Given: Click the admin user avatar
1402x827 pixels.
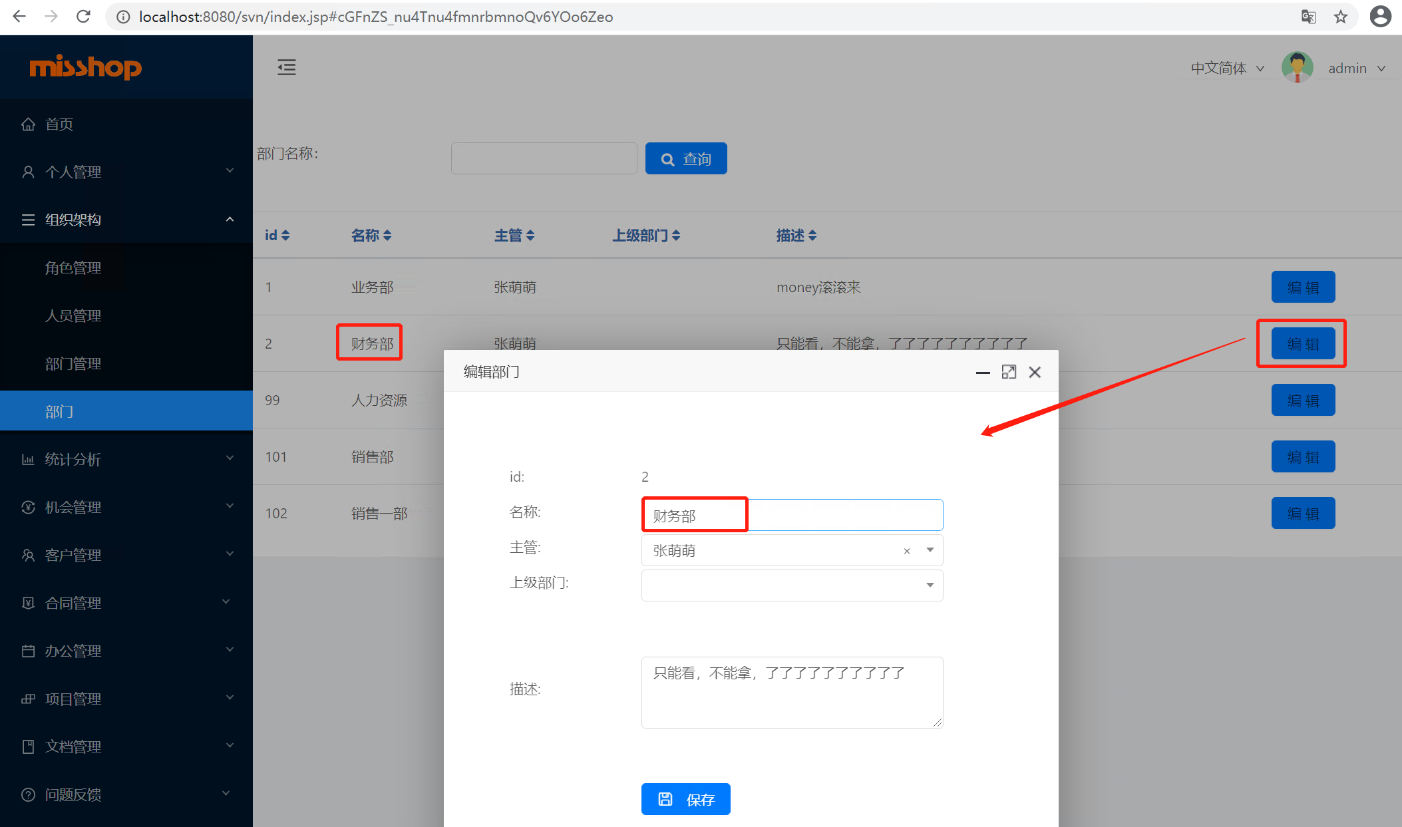Looking at the screenshot, I should pyautogui.click(x=1297, y=68).
